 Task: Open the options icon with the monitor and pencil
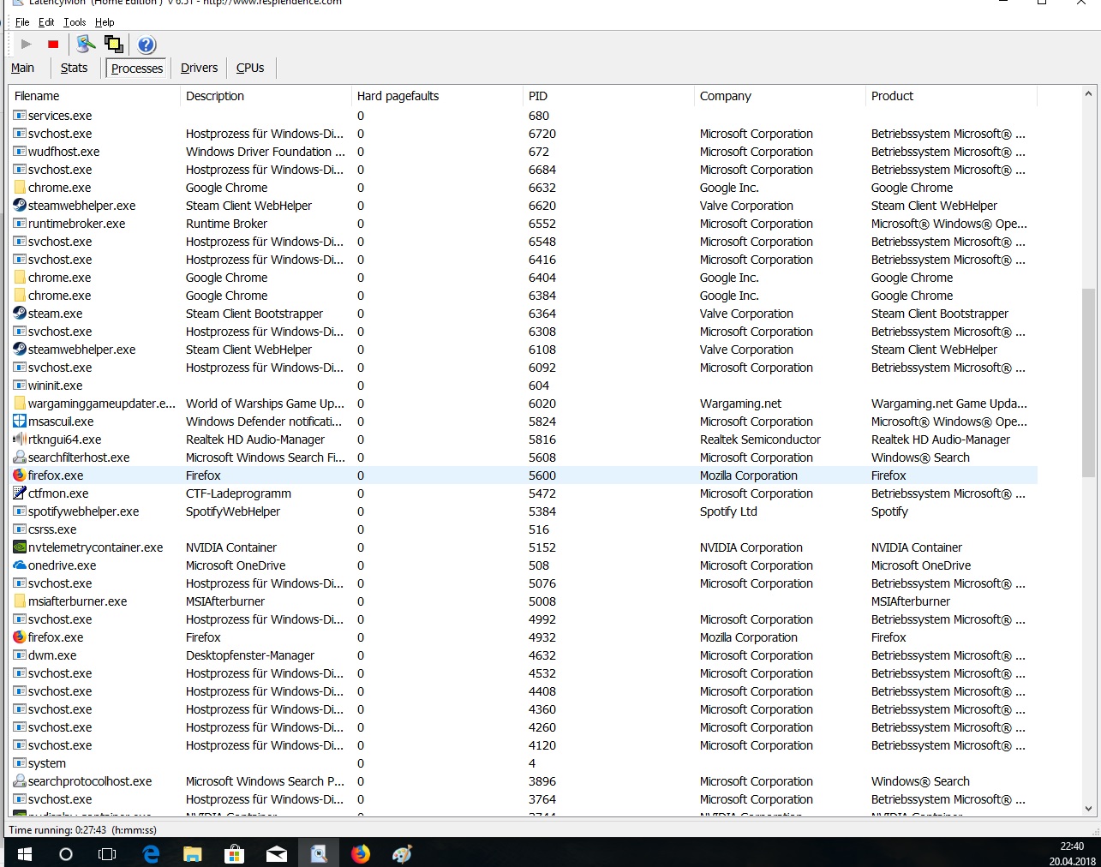coord(86,44)
